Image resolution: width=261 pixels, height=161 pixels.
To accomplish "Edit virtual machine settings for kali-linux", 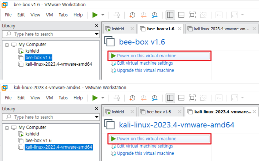I will point(145,146).
